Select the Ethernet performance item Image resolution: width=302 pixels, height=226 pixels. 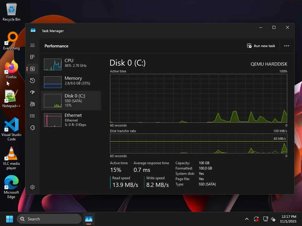(x=71, y=120)
